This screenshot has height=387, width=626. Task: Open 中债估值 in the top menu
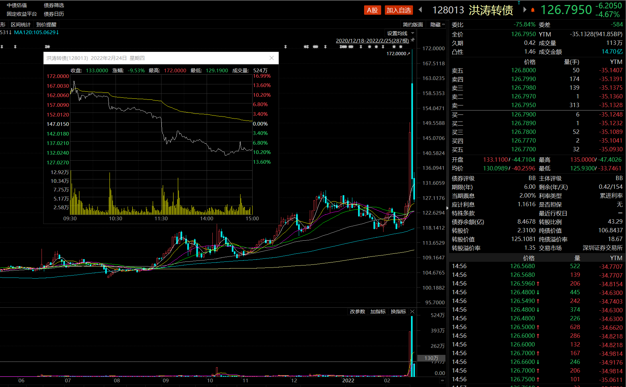[x=17, y=5]
